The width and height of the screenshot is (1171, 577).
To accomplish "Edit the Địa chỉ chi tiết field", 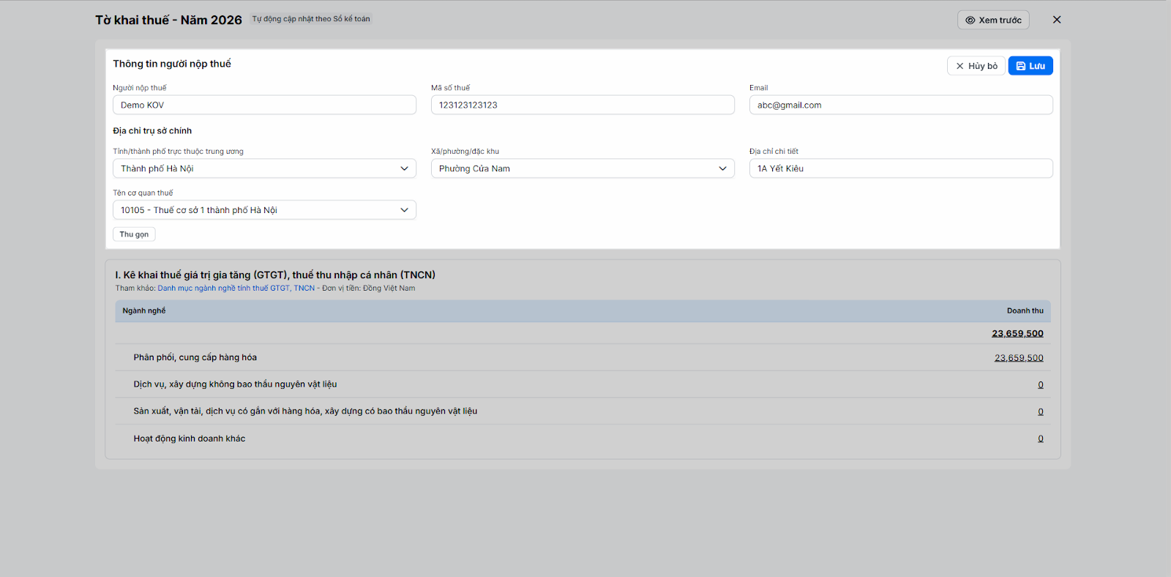I will pyautogui.click(x=901, y=168).
